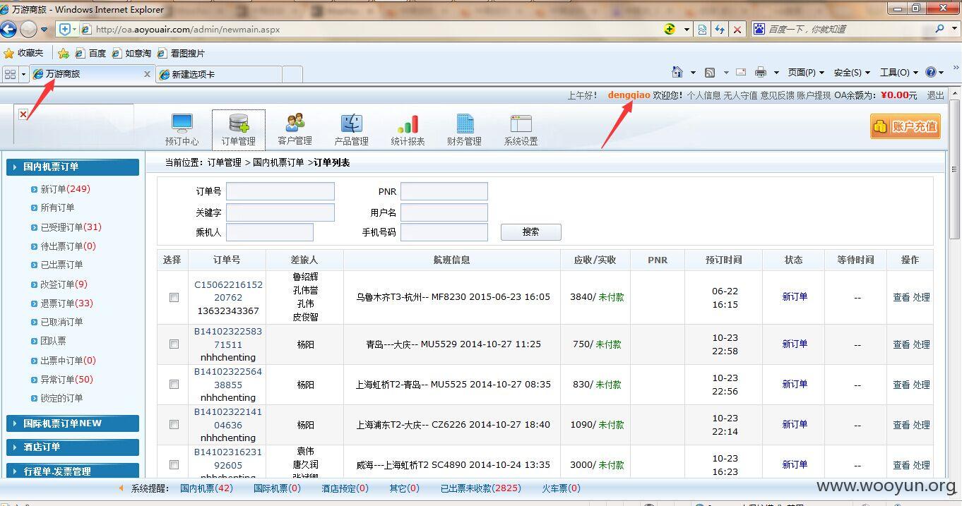Image resolution: width=962 pixels, height=506 pixels.
Task: Open the 系统设置 system settings icon
Action: click(x=521, y=129)
